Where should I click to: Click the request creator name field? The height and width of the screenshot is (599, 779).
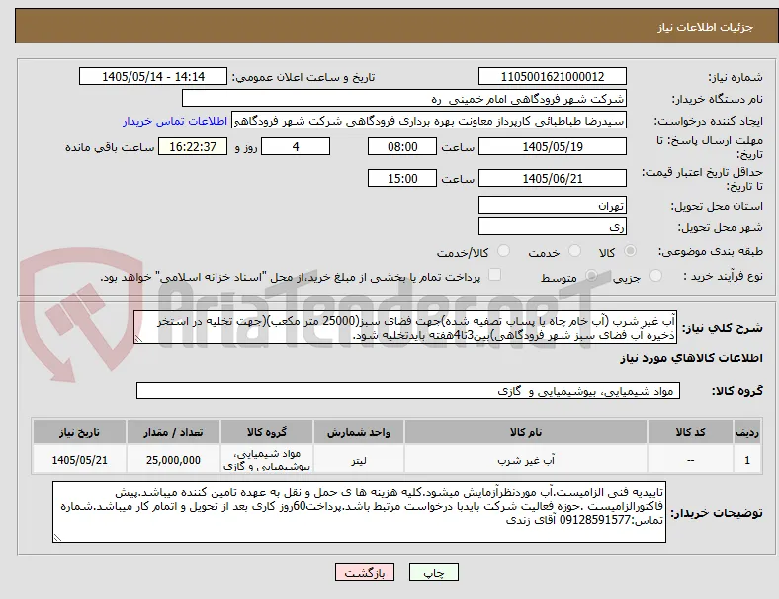[429, 121]
